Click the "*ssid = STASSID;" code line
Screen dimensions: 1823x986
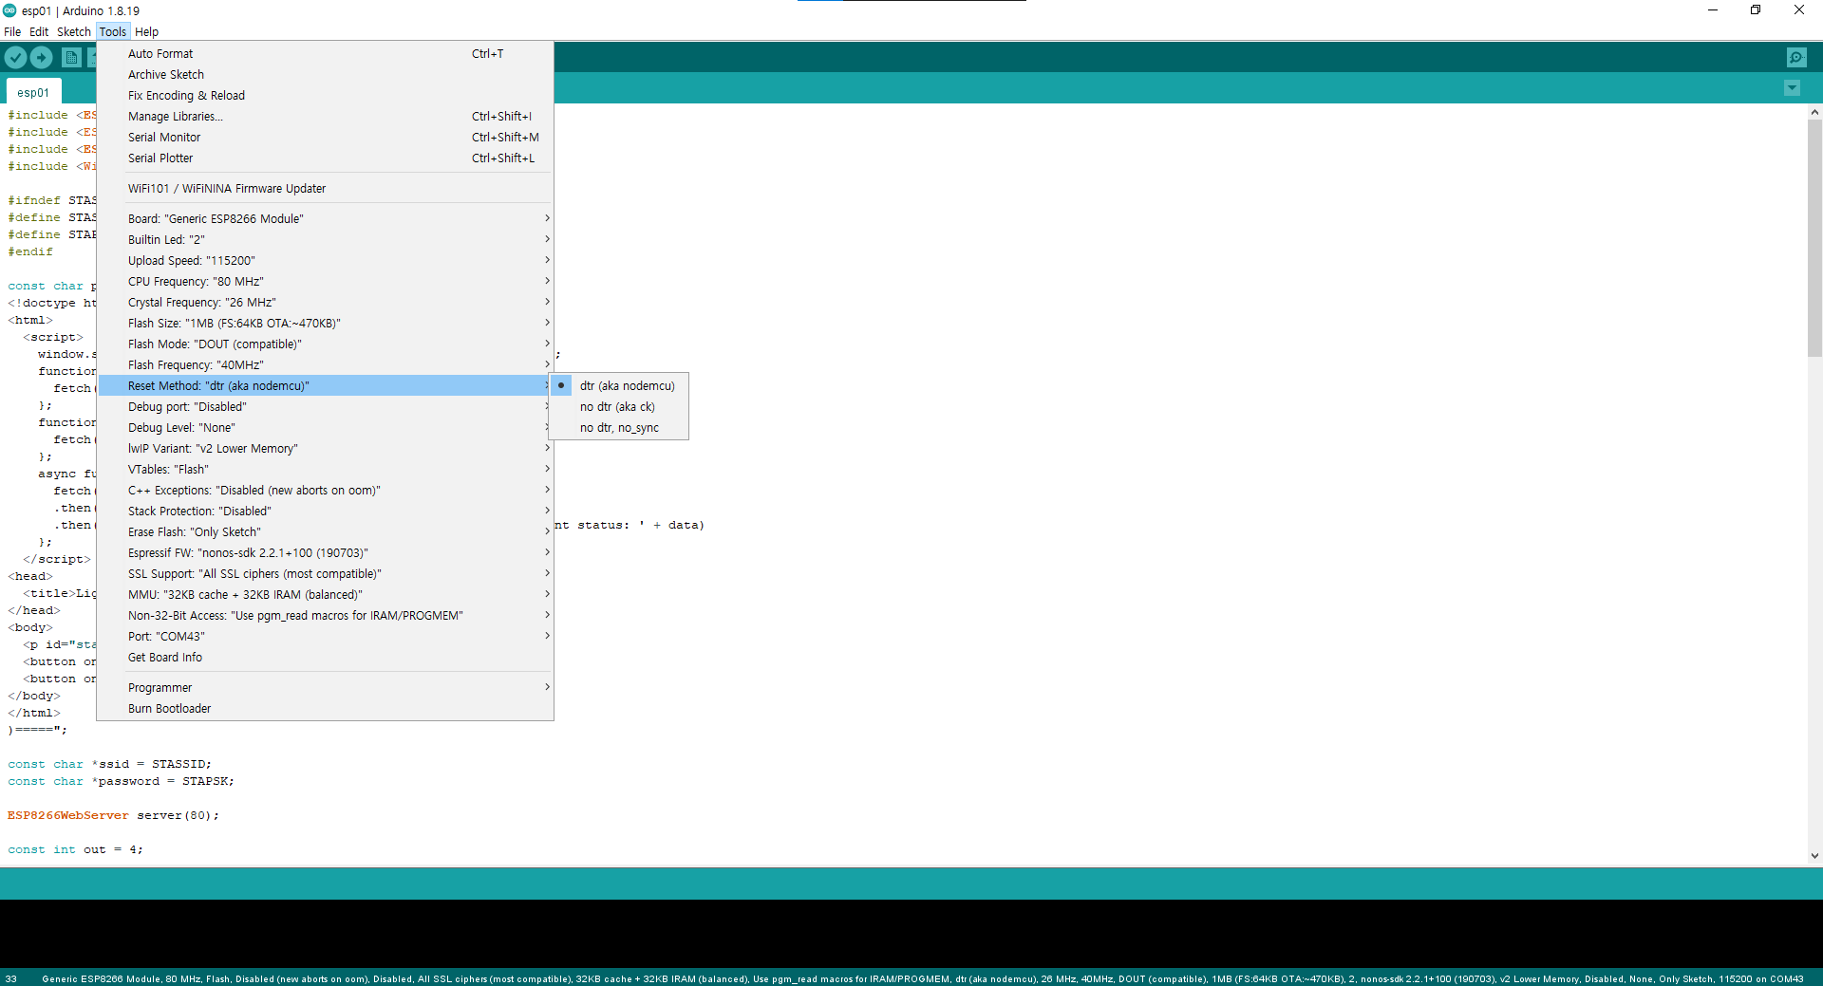point(109,764)
